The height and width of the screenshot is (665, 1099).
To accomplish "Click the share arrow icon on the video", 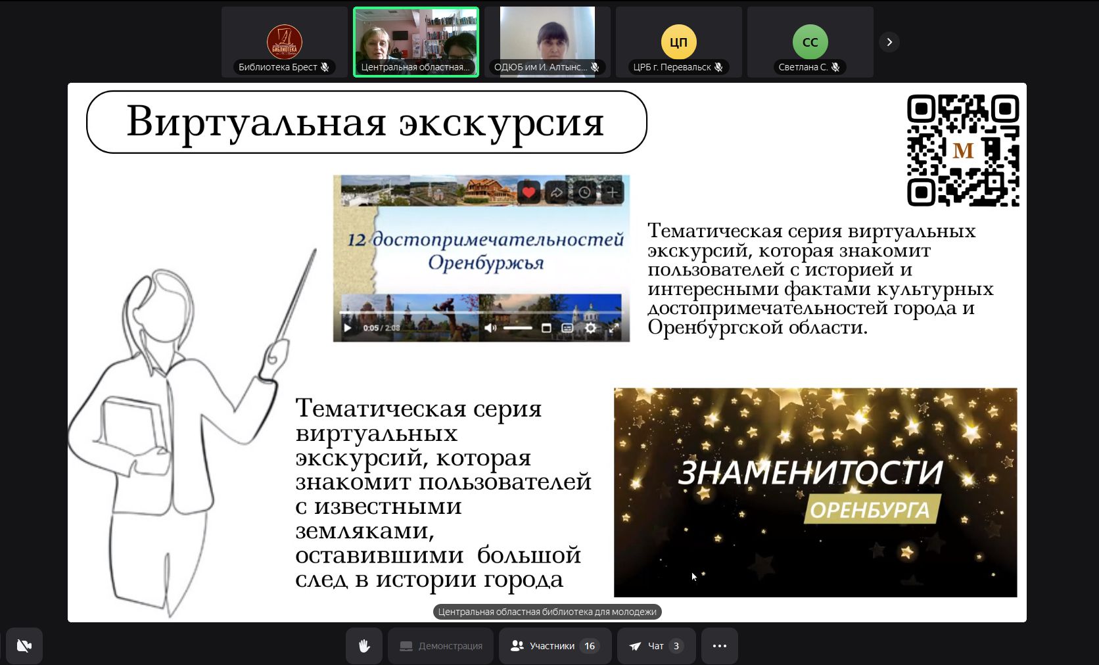I will [x=556, y=193].
